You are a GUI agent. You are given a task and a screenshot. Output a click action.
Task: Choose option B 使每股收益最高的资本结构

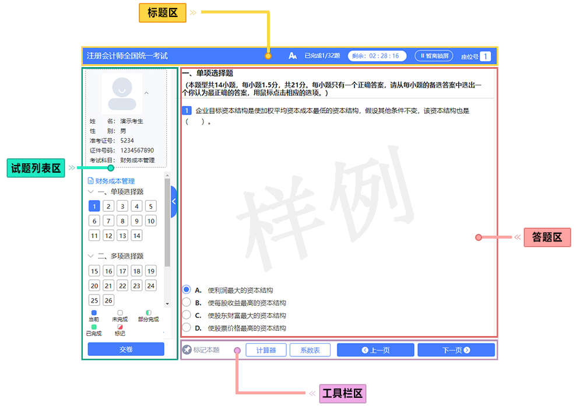click(187, 303)
